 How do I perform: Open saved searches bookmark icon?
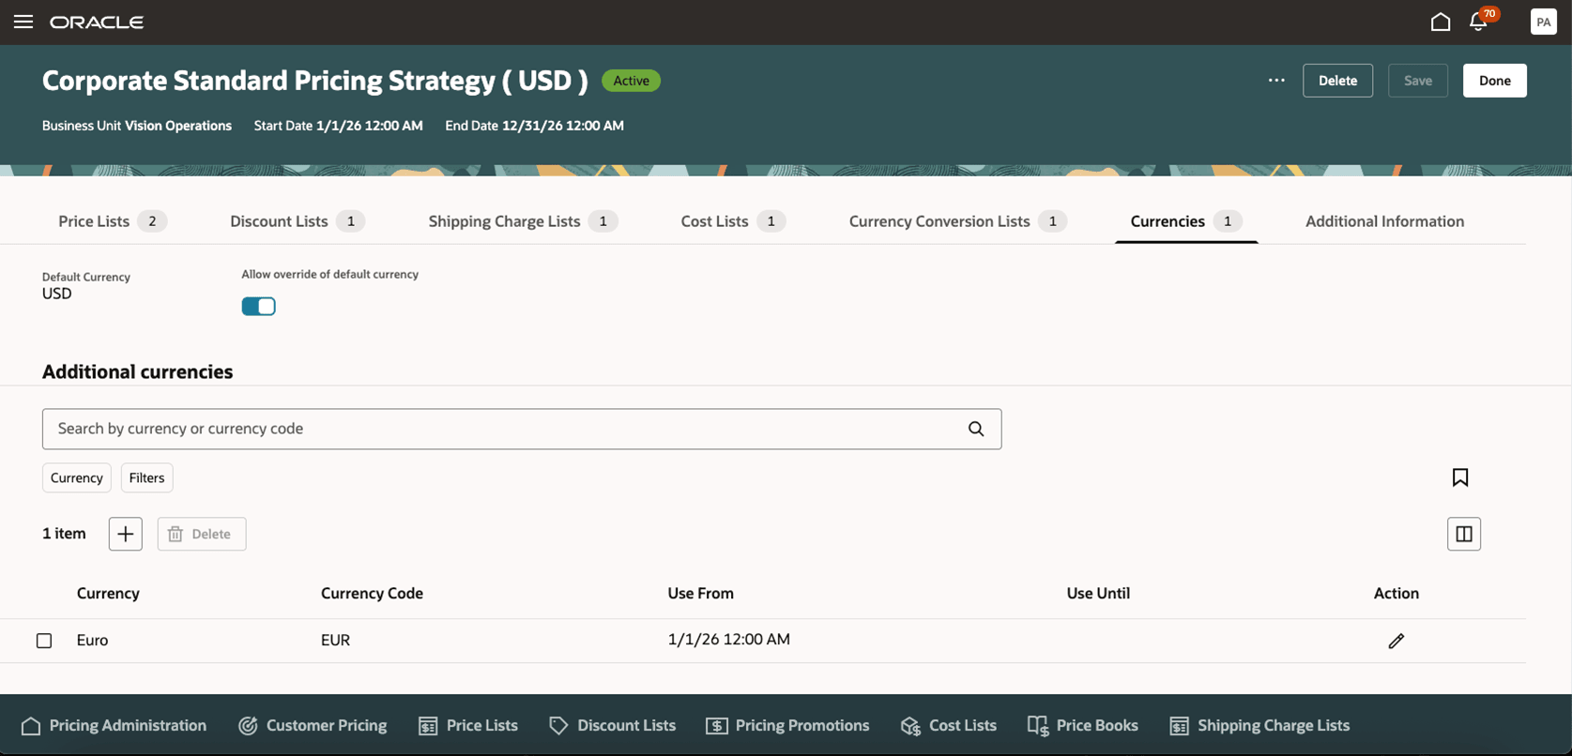[x=1460, y=477]
